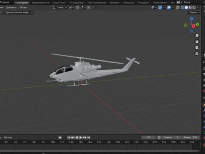This screenshot has width=205, height=154.
Task: Select wireframe viewport shading
Action: [x=182, y=8]
